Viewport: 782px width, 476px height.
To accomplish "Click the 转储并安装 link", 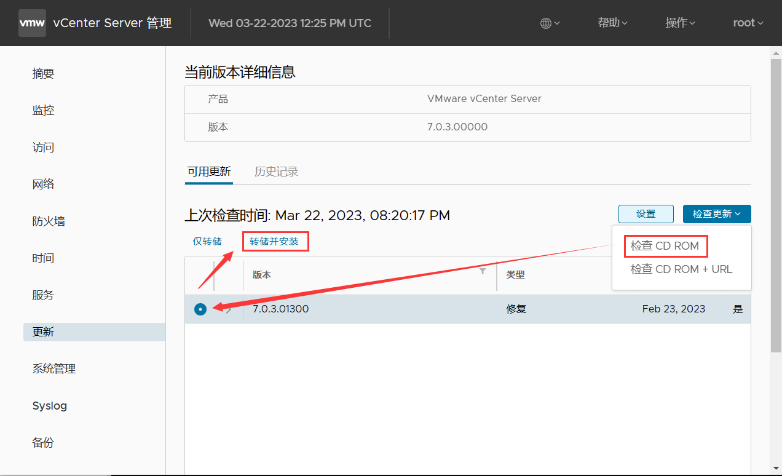I will coord(274,242).
